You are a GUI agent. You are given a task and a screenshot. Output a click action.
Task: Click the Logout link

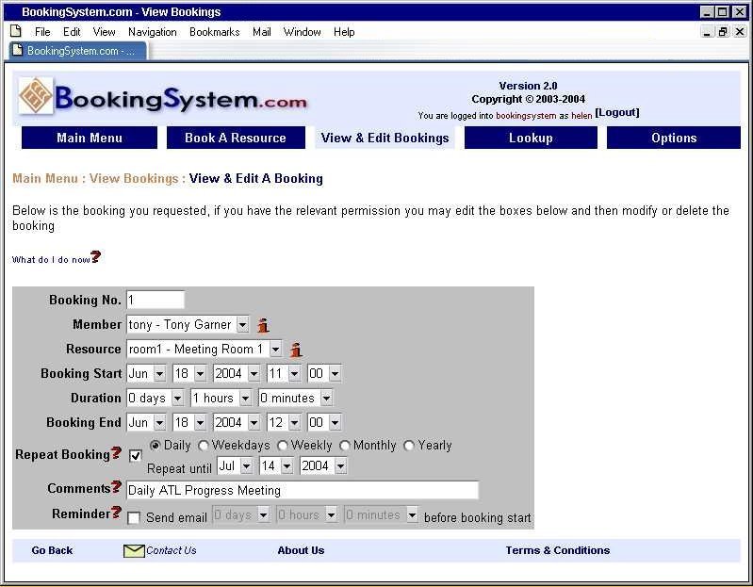617,112
